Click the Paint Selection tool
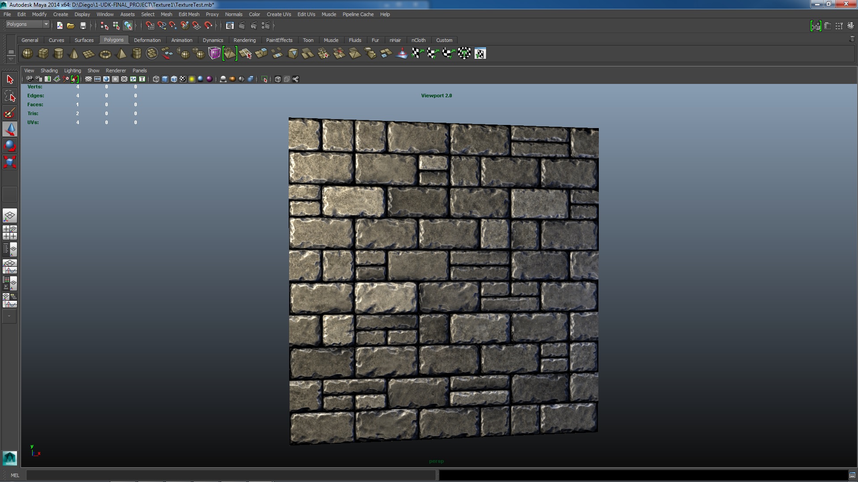 10,112
